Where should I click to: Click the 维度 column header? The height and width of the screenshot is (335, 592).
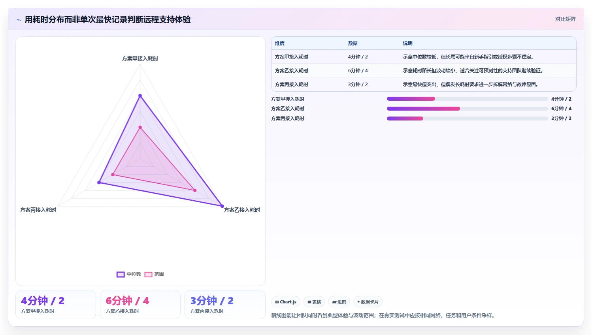(280, 43)
